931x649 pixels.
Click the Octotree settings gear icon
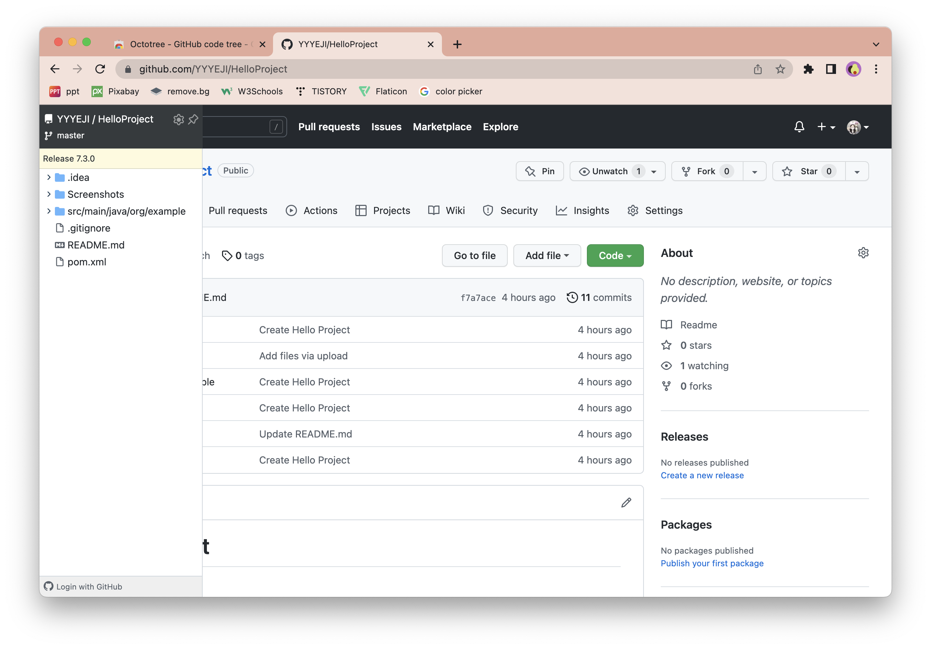click(x=178, y=119)
